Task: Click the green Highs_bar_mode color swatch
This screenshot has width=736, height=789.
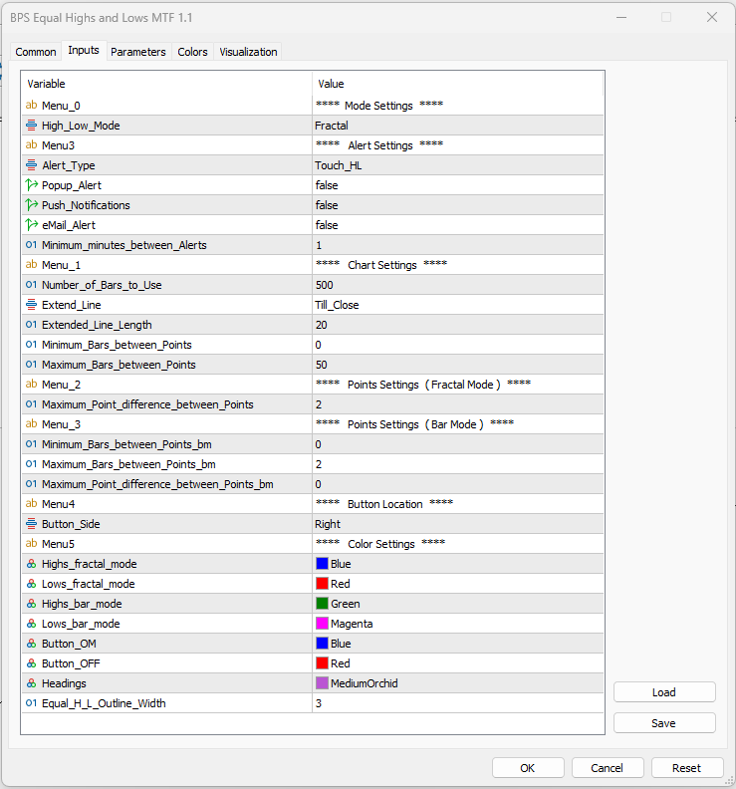Action: [x=322, y=604]
